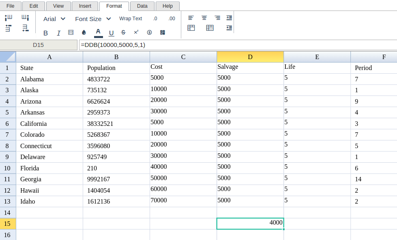Click the insert row above icon

9,28
